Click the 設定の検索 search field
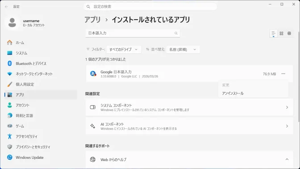 click(x=150, y=7)
